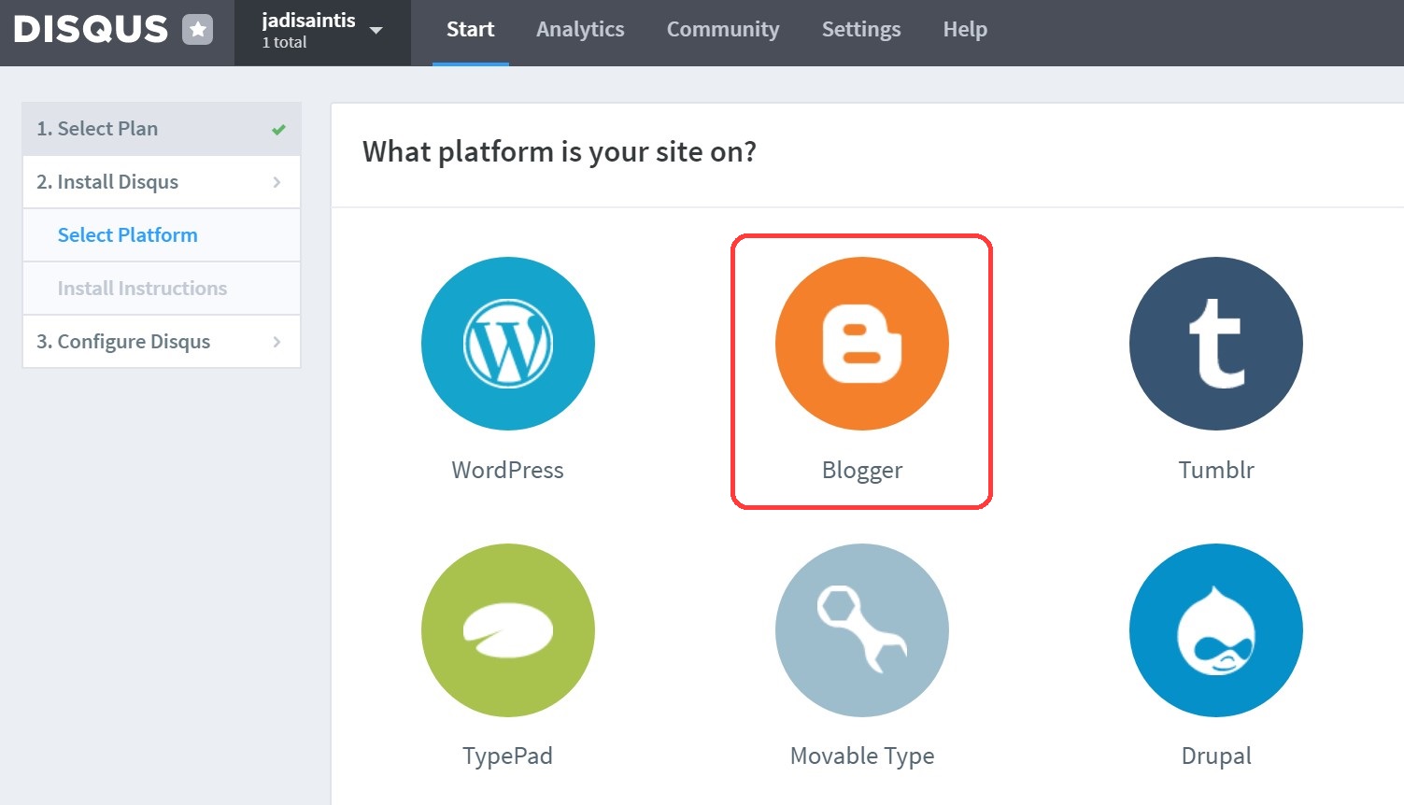The height and width of the screenshot is (805, 1404).
Task: Open the jadisaintis account dropdown
Action: pyautogui.click(x=322, y=29)
